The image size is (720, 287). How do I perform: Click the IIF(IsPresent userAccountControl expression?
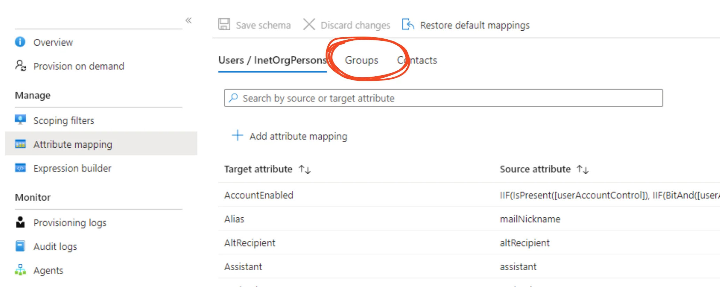click(610, 195)
